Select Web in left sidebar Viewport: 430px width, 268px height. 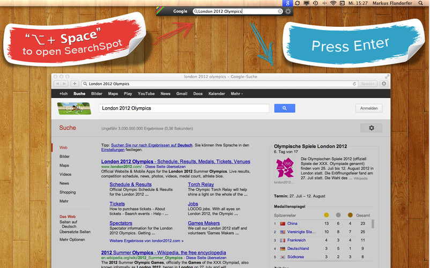(x=63, y=147)
